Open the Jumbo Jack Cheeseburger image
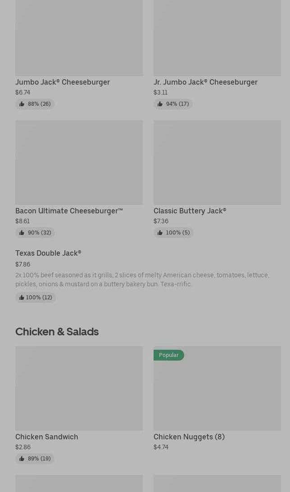 pyautogui.click(x=79, y=38)
